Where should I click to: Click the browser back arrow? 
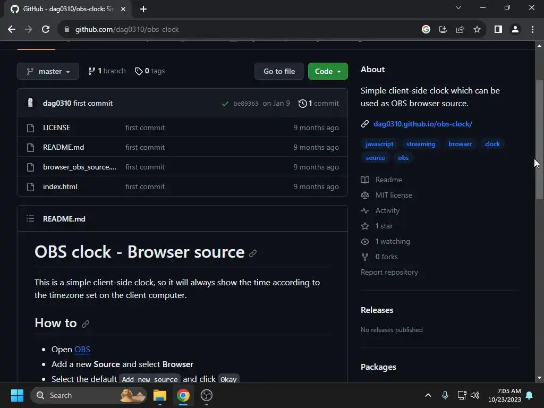pos(12,30)
